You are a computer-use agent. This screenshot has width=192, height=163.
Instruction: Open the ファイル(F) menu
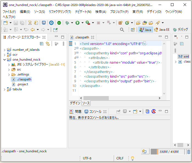(9, 12)
